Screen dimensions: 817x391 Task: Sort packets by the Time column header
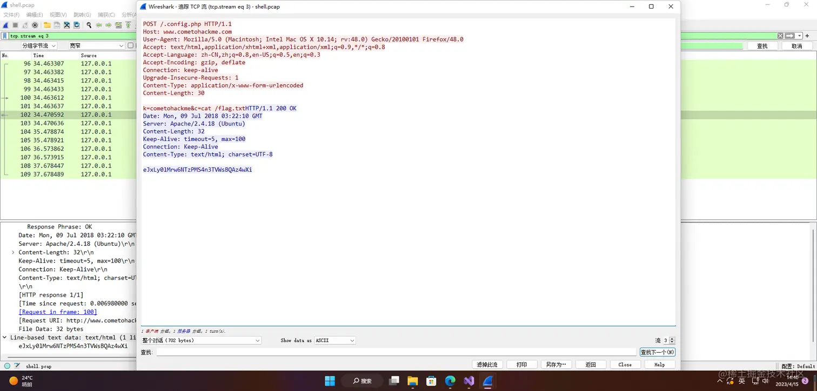(38, 55)
